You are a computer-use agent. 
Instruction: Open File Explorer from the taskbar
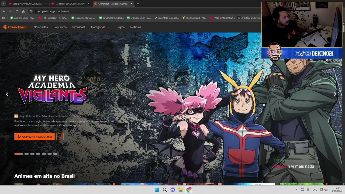(181, 190)
